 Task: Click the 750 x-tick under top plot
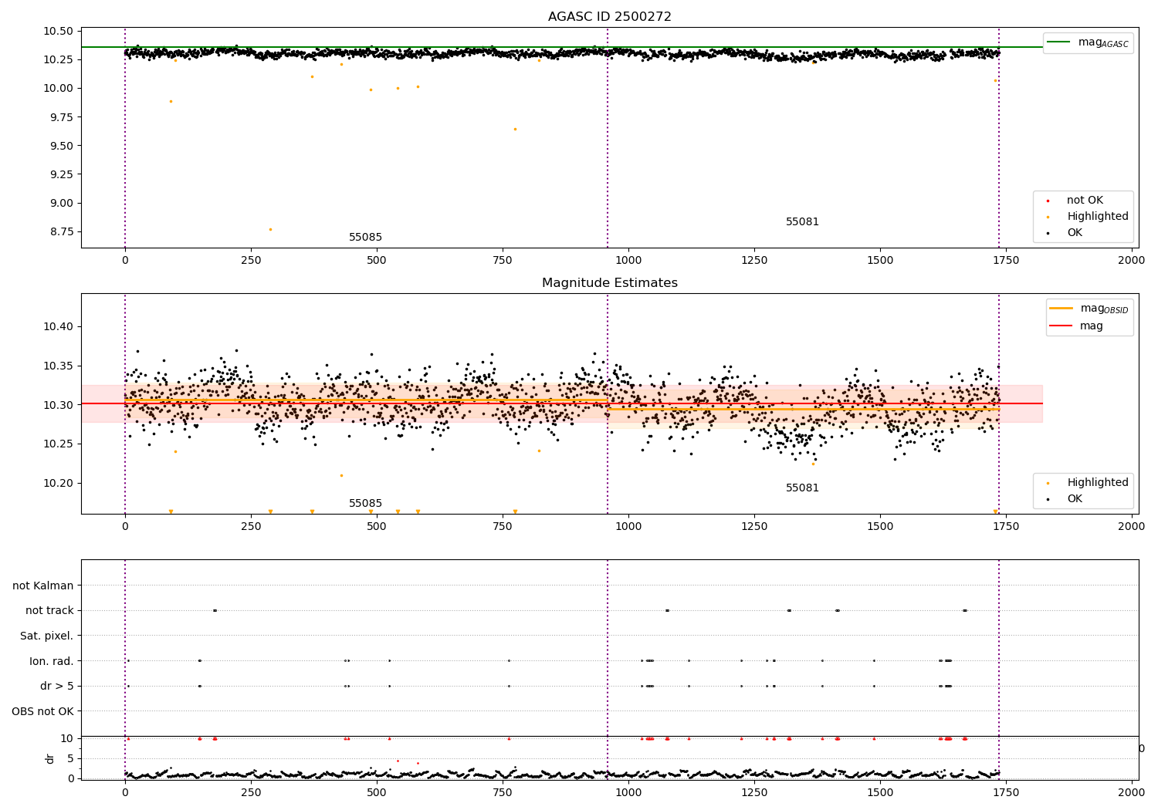[503, 260]
